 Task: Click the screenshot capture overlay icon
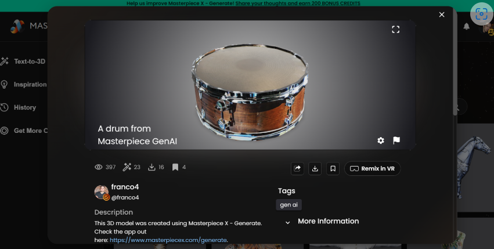click(481, 14)
